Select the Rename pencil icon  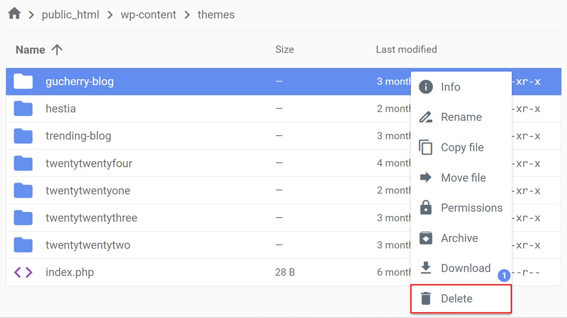[x=425, y=117]
